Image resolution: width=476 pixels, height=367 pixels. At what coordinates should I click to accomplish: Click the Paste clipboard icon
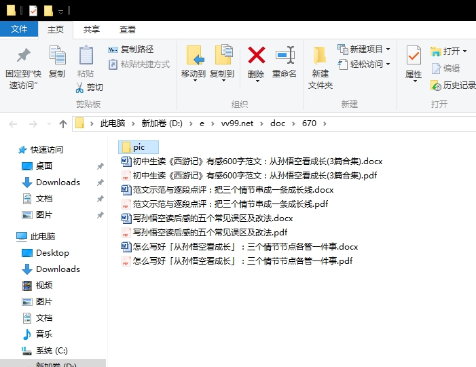pos(86,55)
